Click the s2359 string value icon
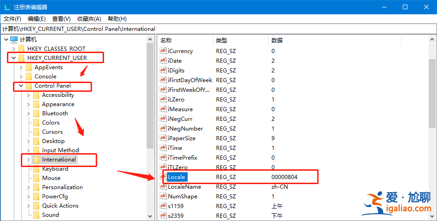437x221 pixels. 163,215
